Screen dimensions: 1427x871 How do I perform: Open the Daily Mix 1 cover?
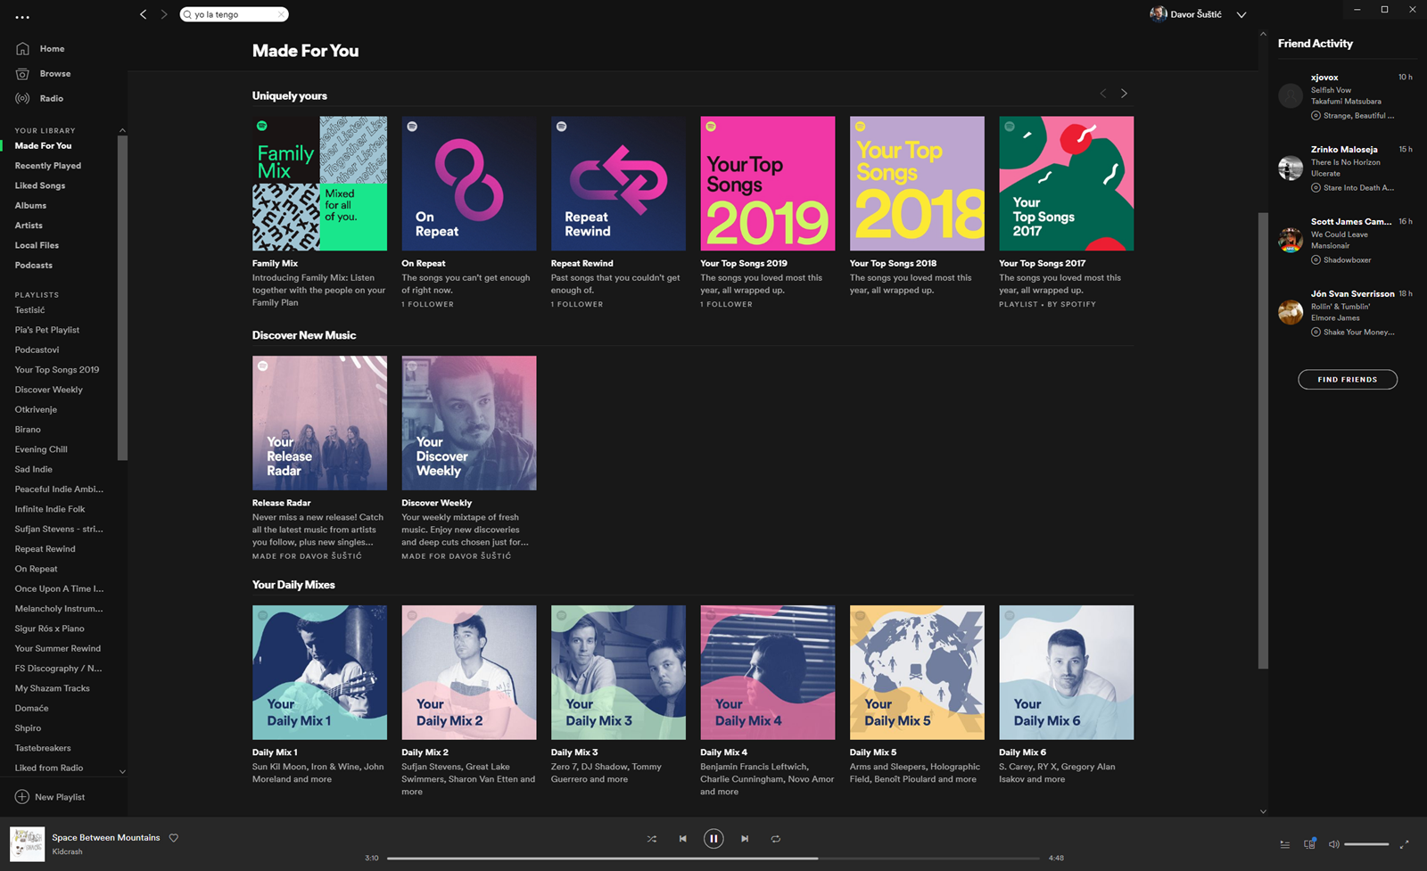click(x=319, y=672)
